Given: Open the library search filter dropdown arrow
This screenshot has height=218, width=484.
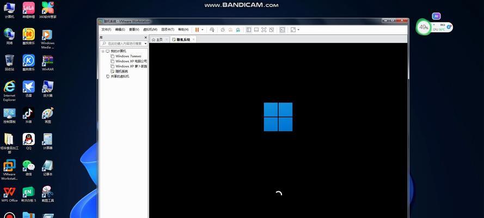Looking at the screenshot, I should point(146,44).
